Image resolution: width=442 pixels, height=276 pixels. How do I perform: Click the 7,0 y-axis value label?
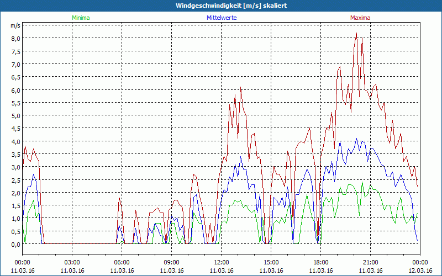coord(15,64)
